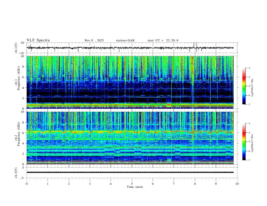This screenshot has width=267, height=206.
Task: Click the upper color scale bar for ch.1
Action: click(x=244, y=86)
